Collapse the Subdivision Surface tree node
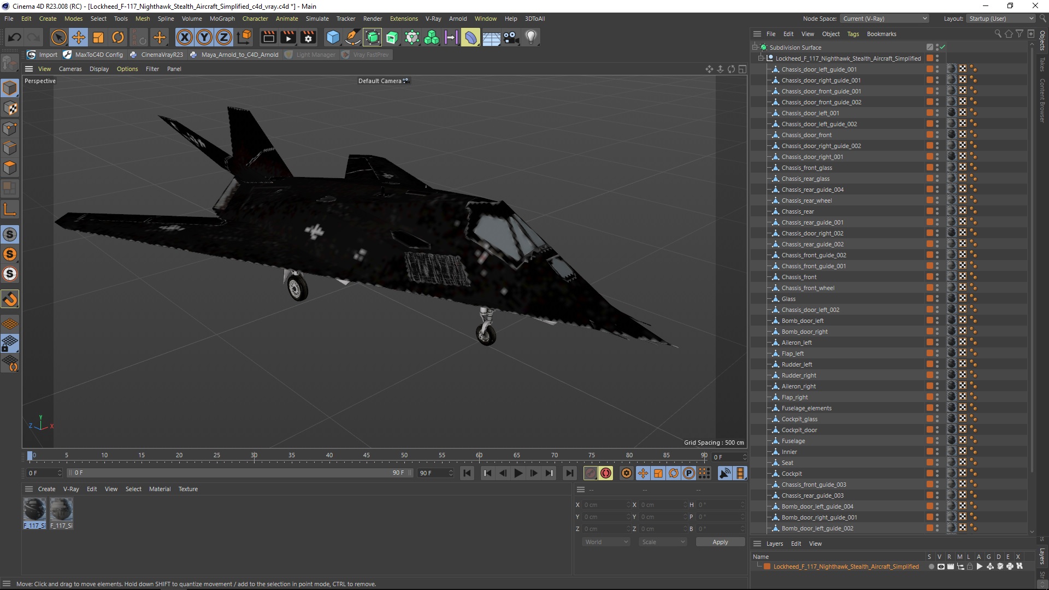This screenshot has width=1049, height=590. tap(755, 48)
